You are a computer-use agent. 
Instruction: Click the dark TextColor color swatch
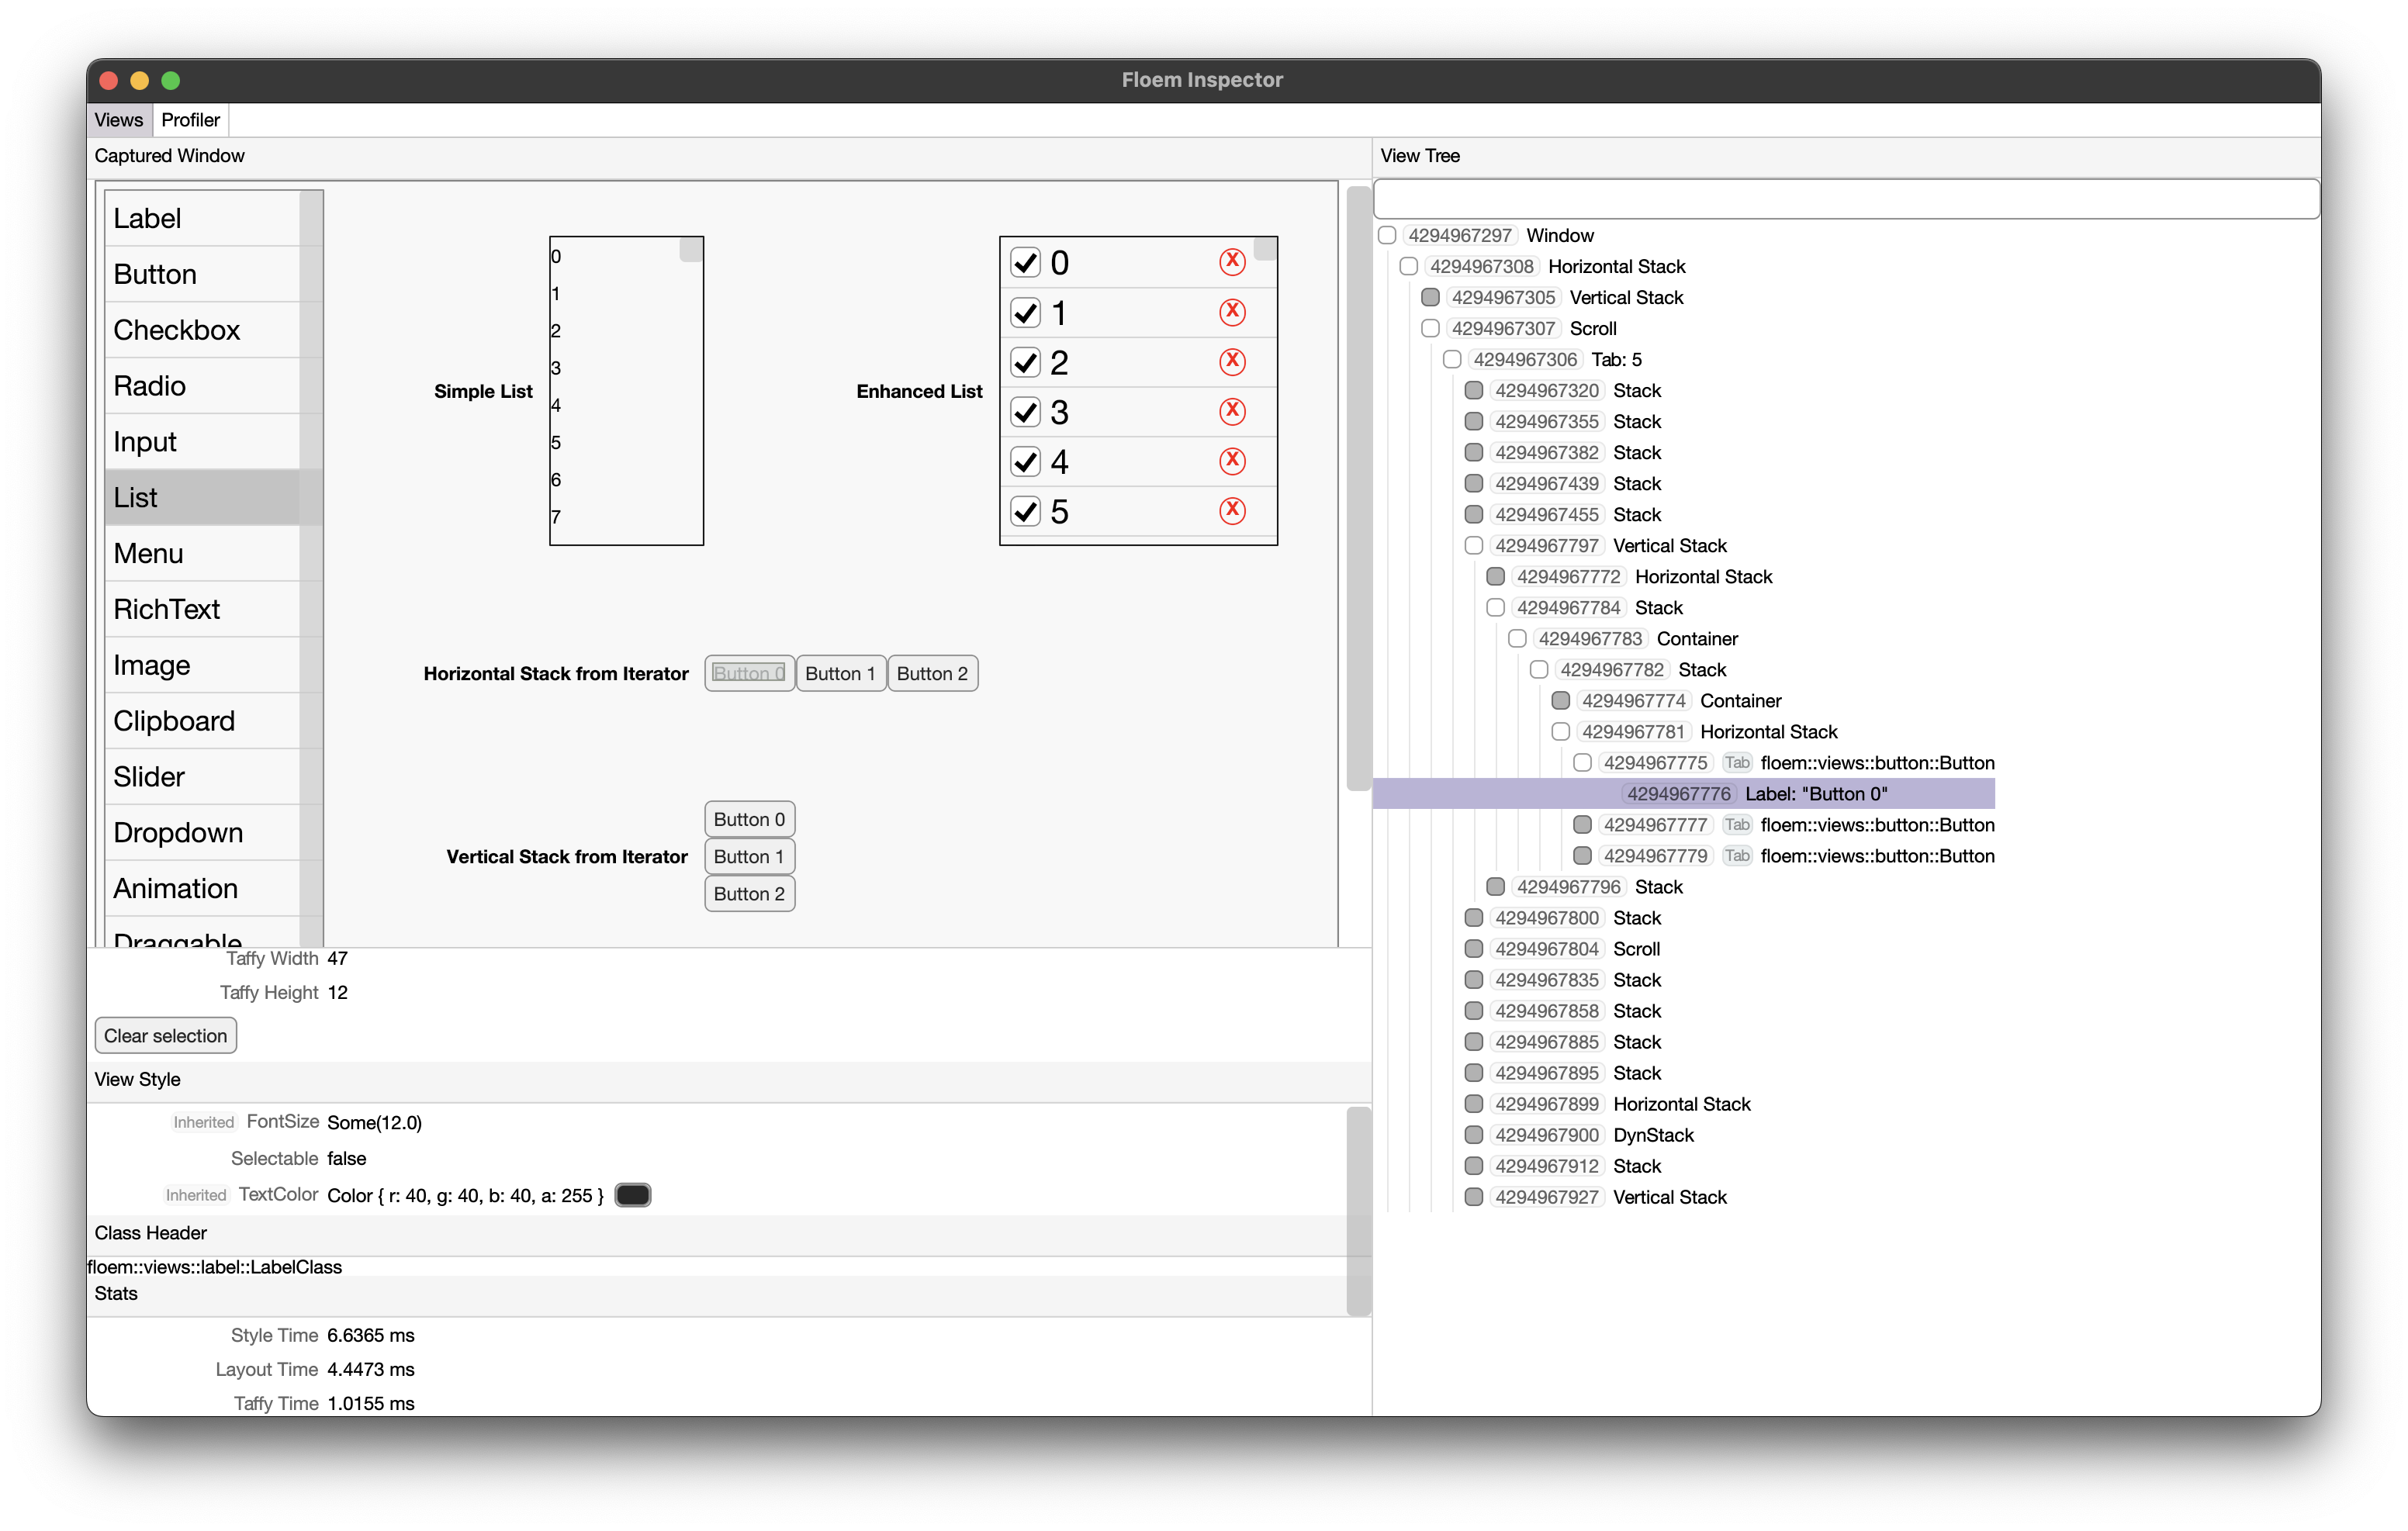tap(632, 1195)
